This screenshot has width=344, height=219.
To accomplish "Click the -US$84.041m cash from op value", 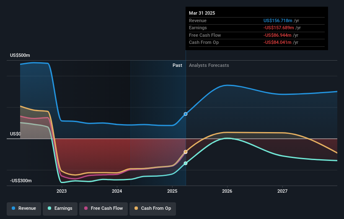I will [x=277, y=43].
